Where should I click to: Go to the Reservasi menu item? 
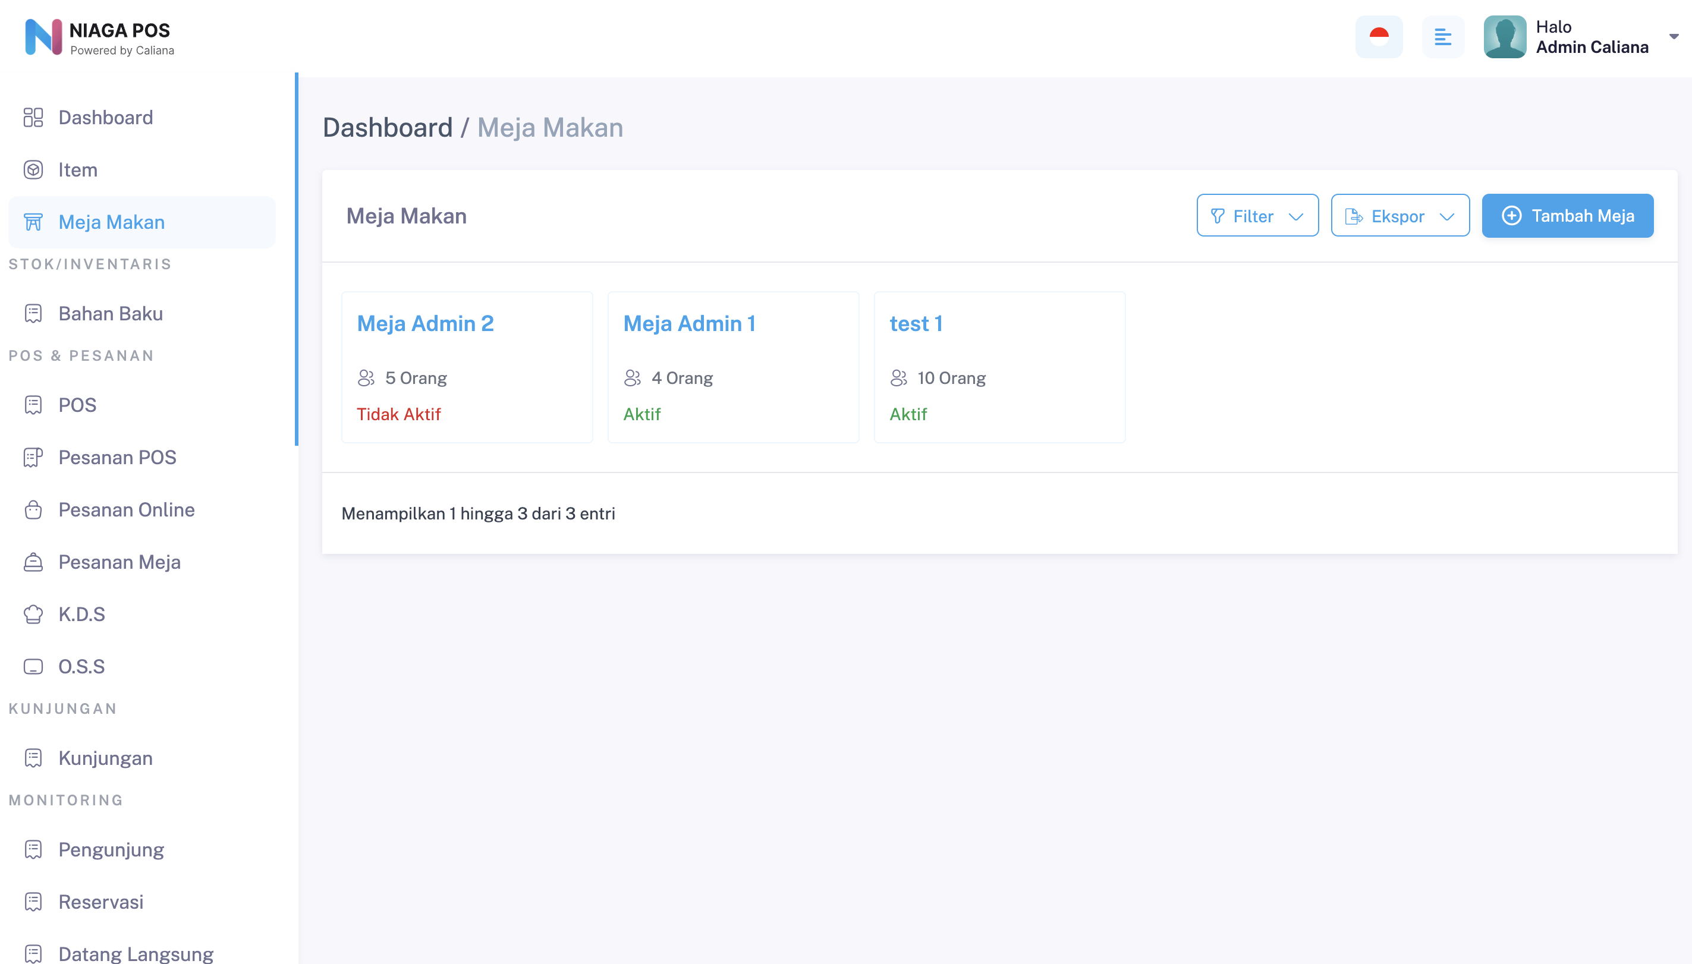click(100, 902)
